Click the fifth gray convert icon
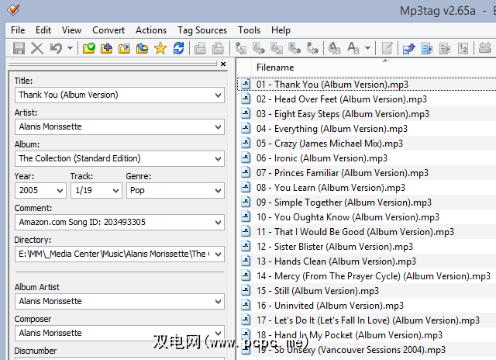The image size is (496, 360). [312, 48]
